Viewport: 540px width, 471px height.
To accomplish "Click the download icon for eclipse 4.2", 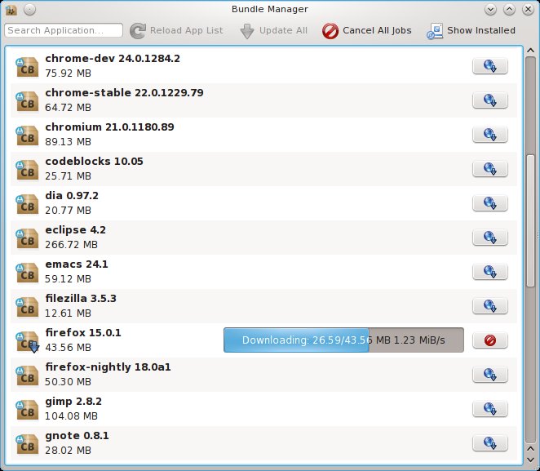I will tap(489, 238).
